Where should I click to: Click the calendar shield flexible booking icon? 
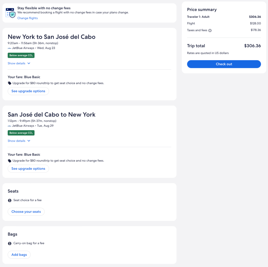coord(10,13)
